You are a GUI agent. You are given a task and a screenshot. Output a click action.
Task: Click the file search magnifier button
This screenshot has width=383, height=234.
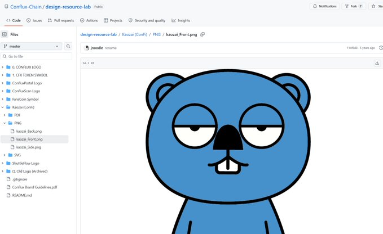pos(68,46)
